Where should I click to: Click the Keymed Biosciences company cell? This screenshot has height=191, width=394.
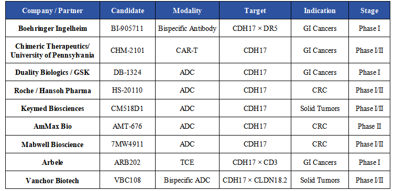click(x=52, y=108)
